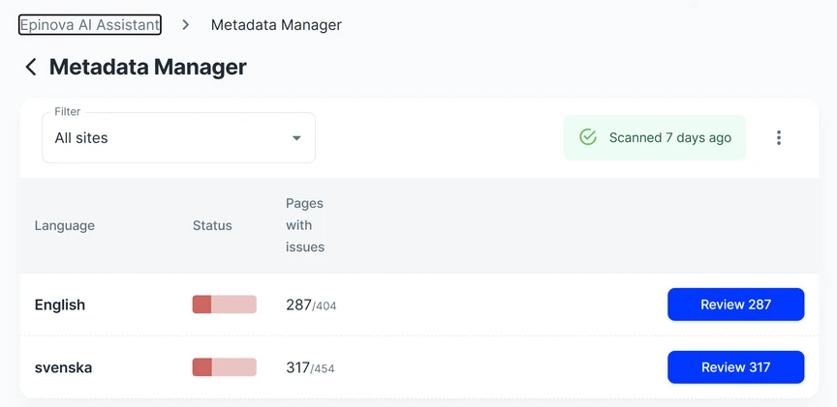Go back using the arrow beside Metadata Manager
The image size is (837, 407).
31,67
